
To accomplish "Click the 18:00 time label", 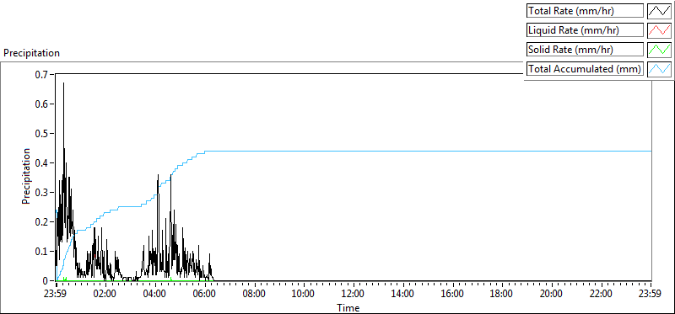I will coord(502,295).
